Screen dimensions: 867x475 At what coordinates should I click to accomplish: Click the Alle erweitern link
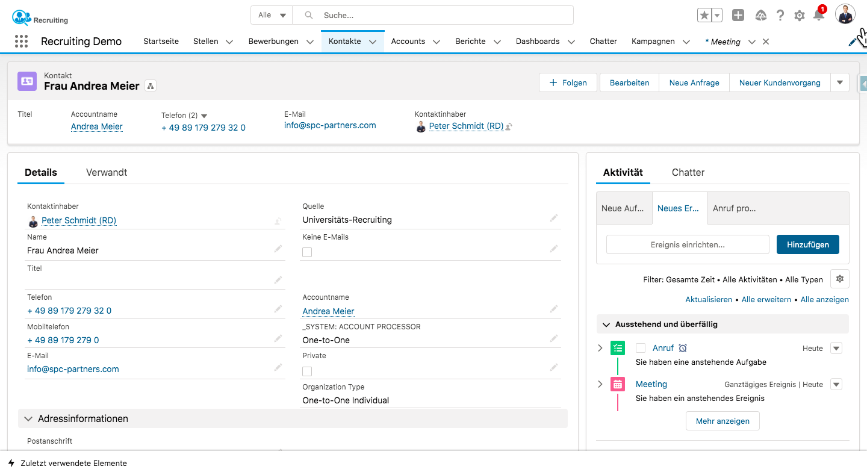766,299
